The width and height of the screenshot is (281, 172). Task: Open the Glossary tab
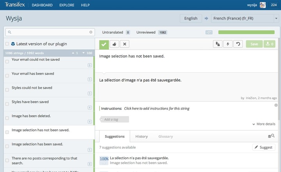pos(165,137)
